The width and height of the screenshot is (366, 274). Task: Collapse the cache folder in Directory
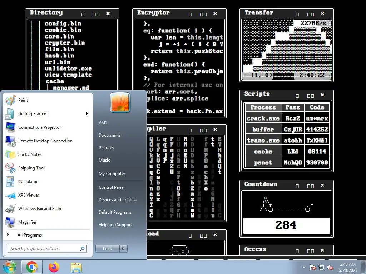click(55, 81)
